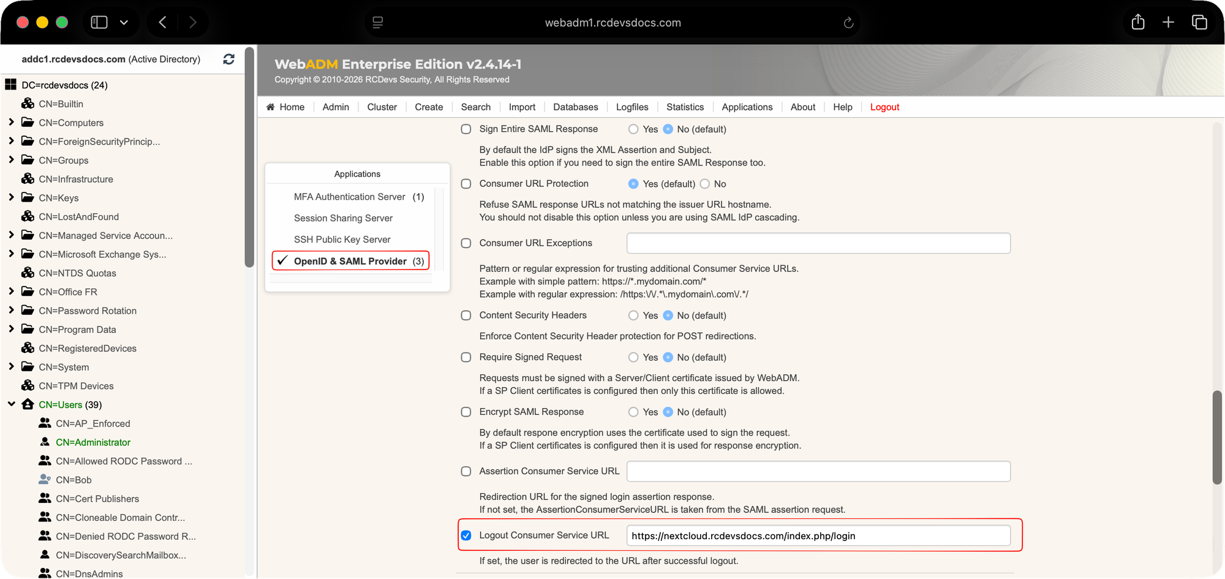
Task: Click the DC=rcdevsdocs domain grid icon
Action: (x=10, y=85)
